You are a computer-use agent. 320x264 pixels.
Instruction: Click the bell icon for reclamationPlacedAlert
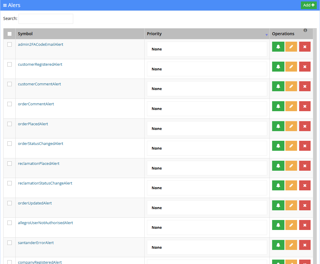278,166
